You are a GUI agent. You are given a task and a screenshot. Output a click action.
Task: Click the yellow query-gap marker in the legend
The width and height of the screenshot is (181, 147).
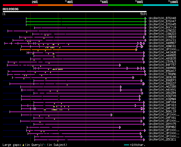point(23,145)
